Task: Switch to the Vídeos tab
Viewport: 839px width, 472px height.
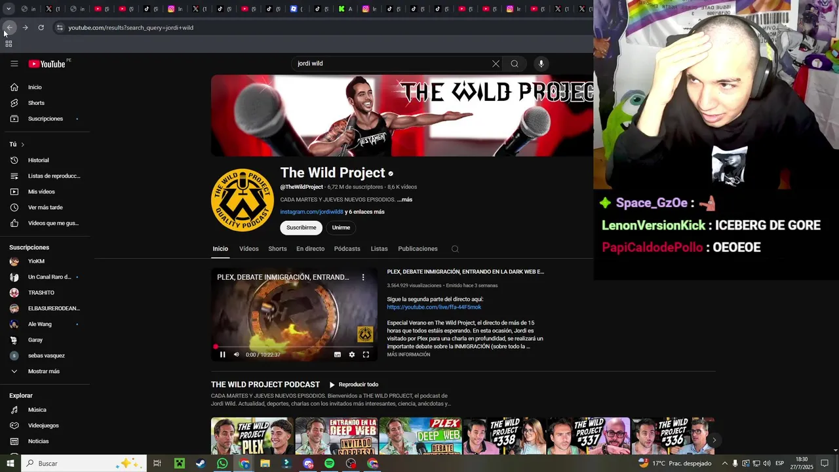Action: pos(249,248)
